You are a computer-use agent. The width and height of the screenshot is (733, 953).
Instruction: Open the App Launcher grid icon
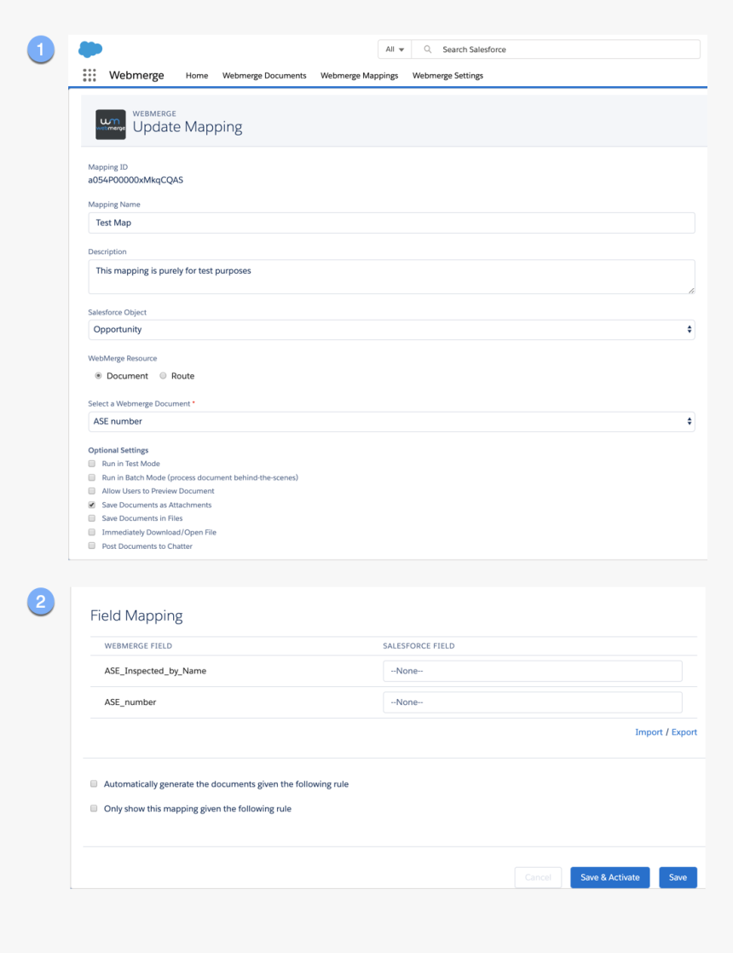coord(89,75)
